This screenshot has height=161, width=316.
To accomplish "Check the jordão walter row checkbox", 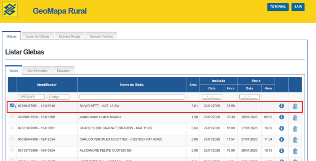I will click(12, 117).
